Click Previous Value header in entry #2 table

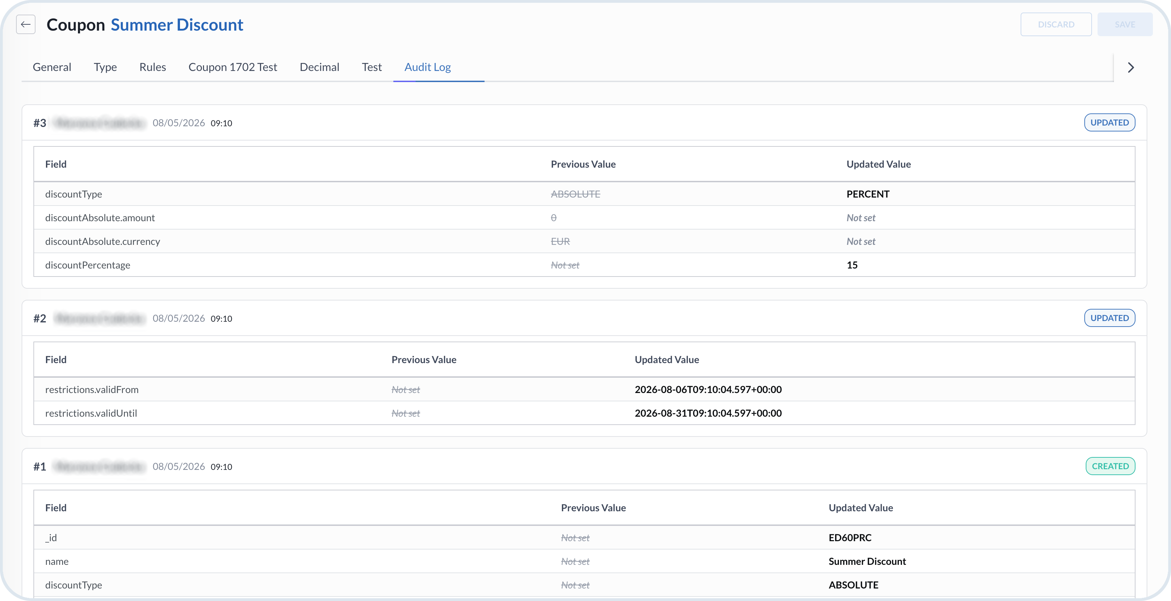(x=424, y=359)
